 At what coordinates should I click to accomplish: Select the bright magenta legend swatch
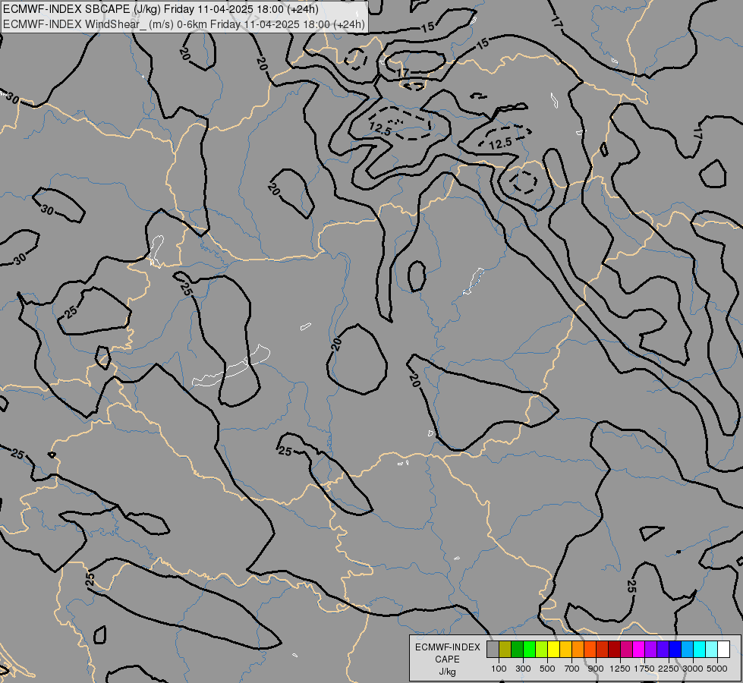click(x=639, y=650)
